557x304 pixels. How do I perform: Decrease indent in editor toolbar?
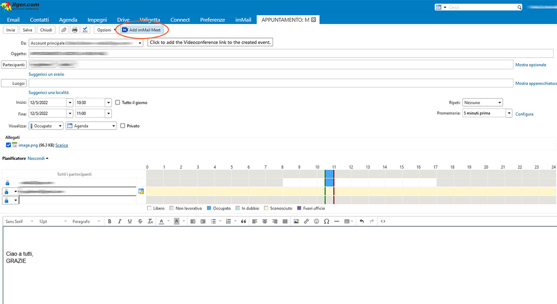click(193, 221)
